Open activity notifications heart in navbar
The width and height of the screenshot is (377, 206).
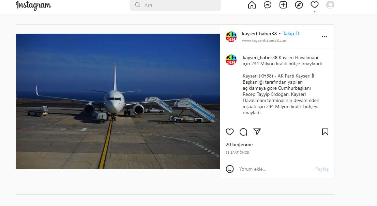pyautogui.click(x=315, y=5)
